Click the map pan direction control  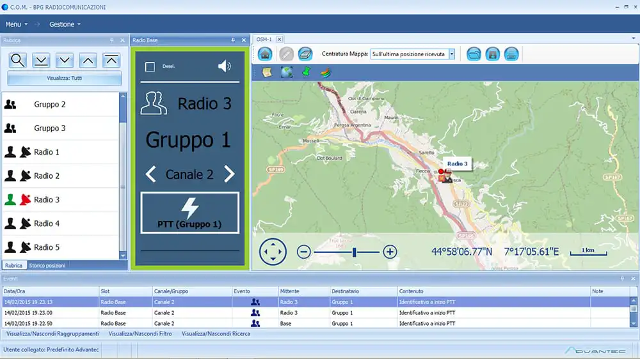click(x=273, y=252)
